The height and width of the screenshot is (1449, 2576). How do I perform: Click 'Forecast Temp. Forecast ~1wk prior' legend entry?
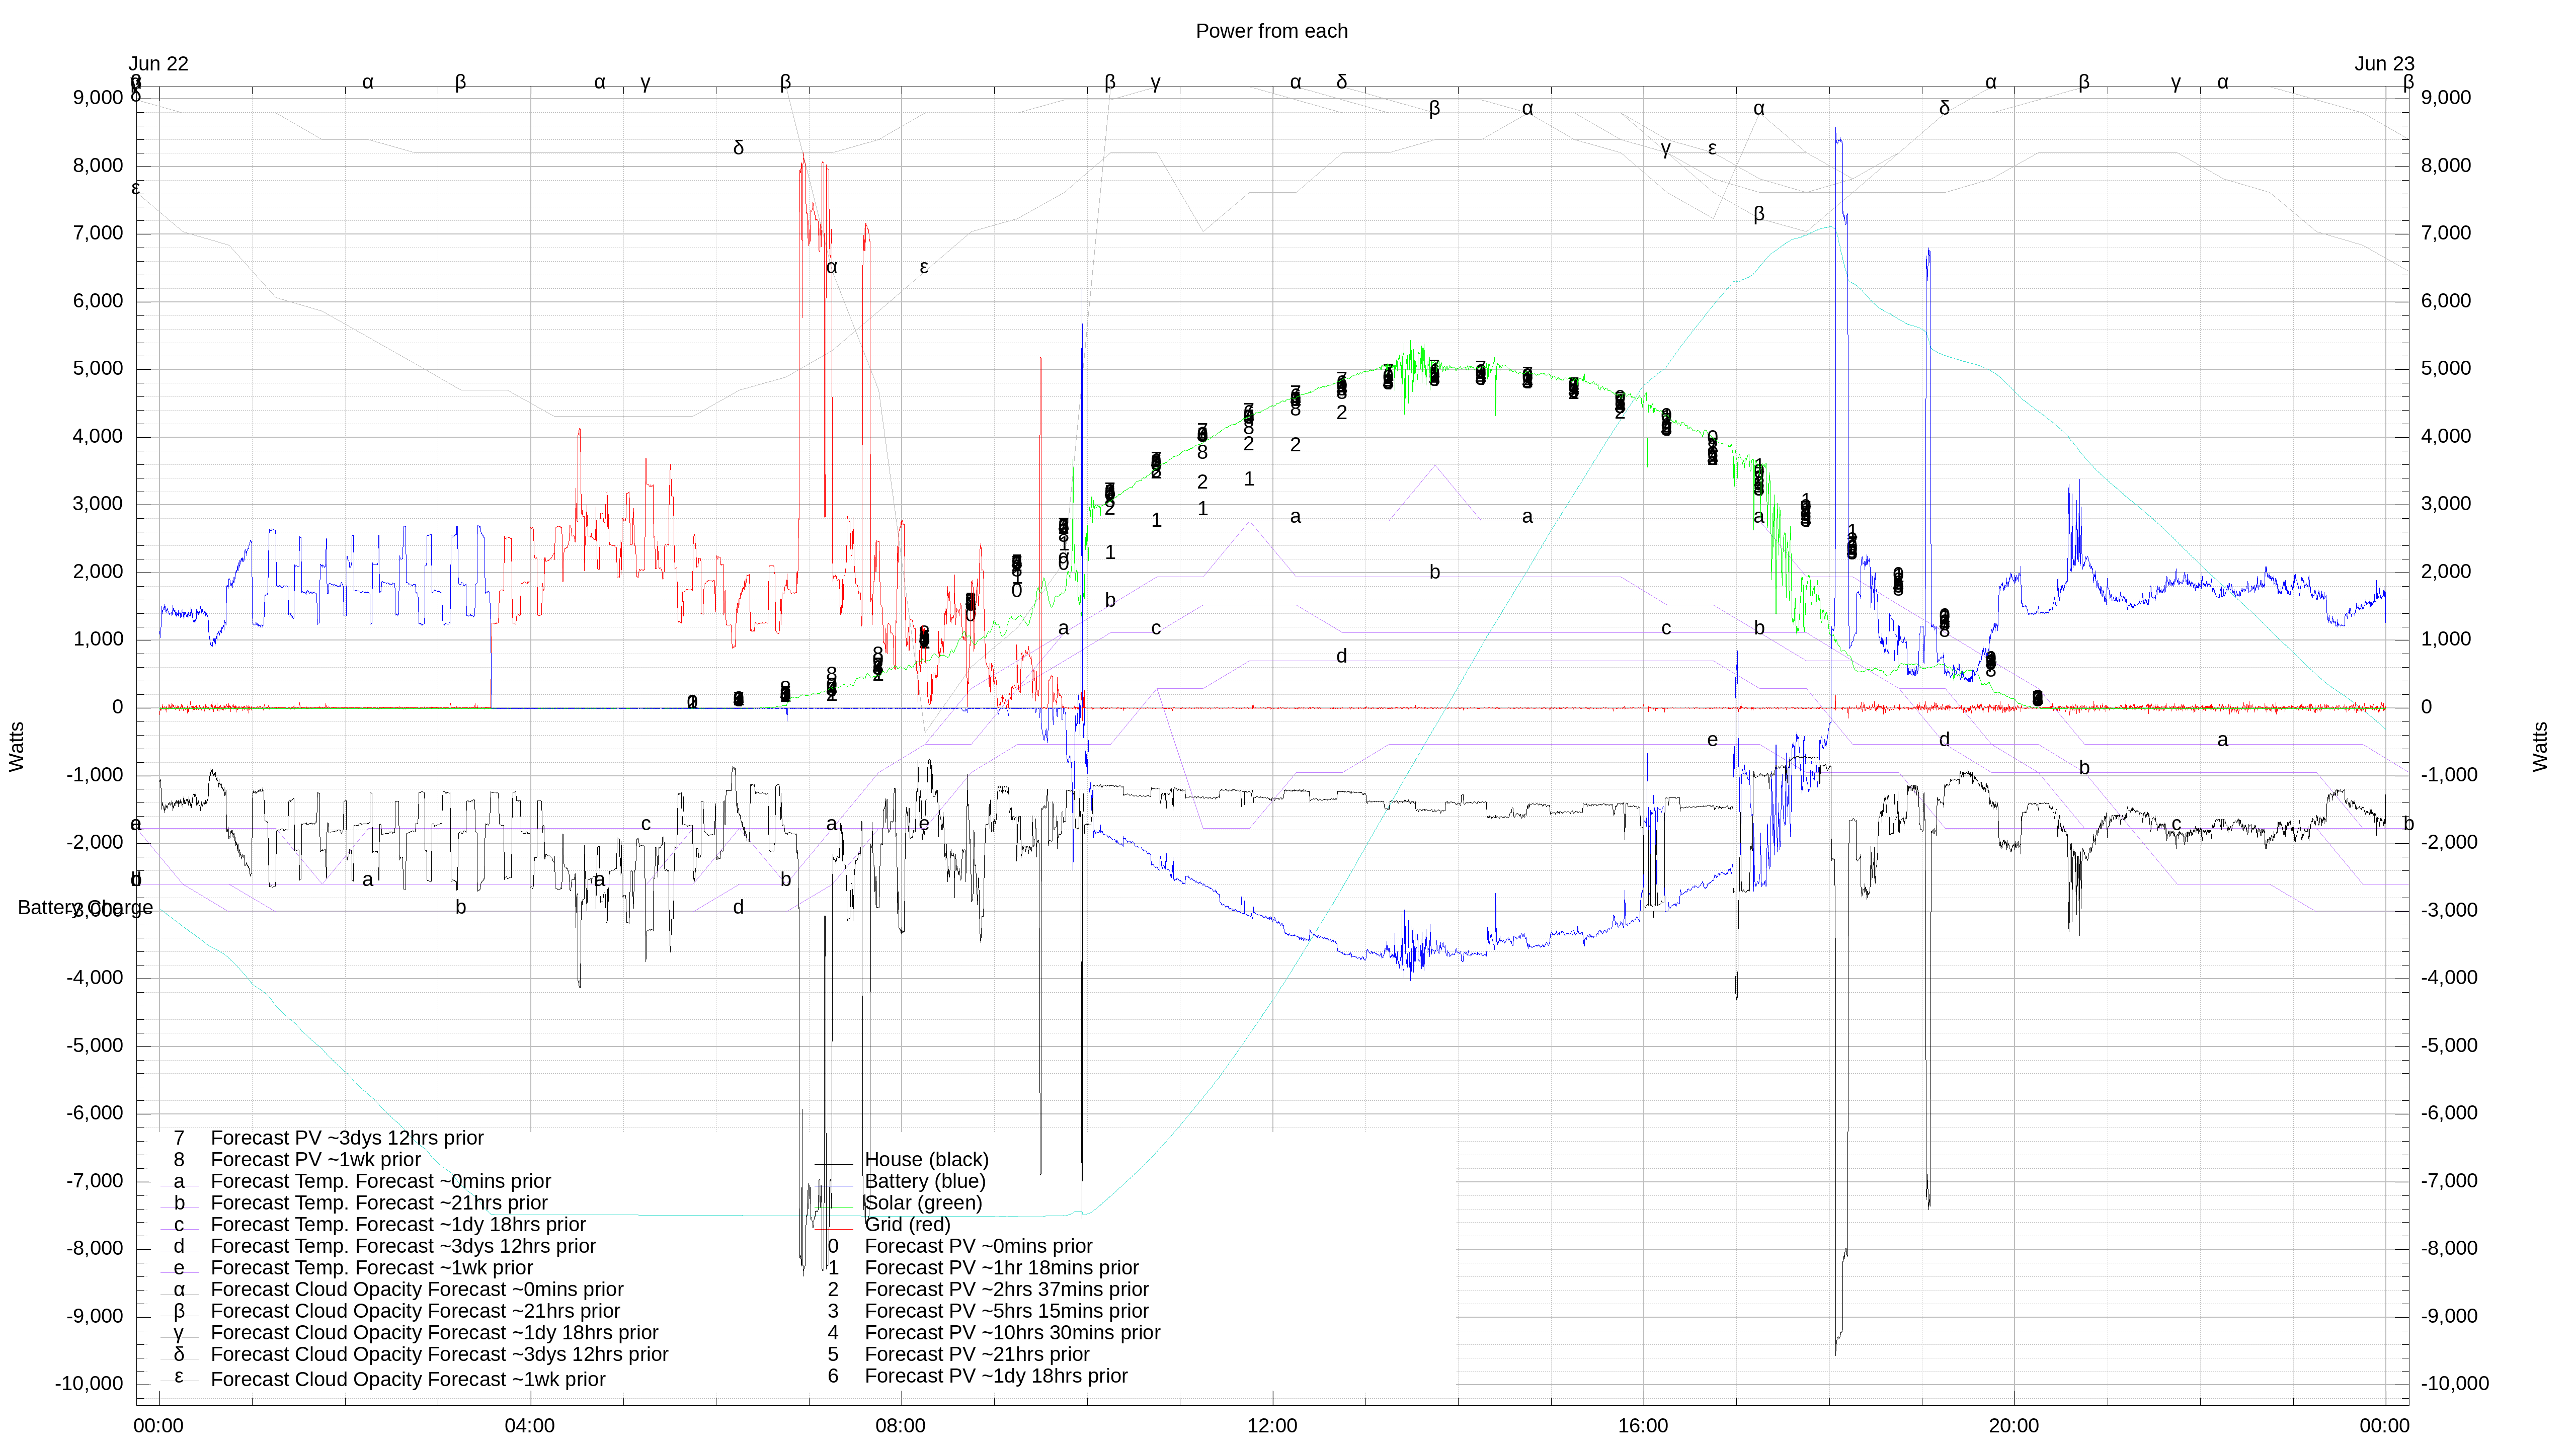coord(372,1268)
